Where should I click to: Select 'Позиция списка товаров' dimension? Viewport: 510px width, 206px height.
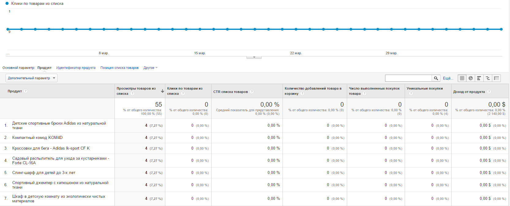[x=119, y=68]
